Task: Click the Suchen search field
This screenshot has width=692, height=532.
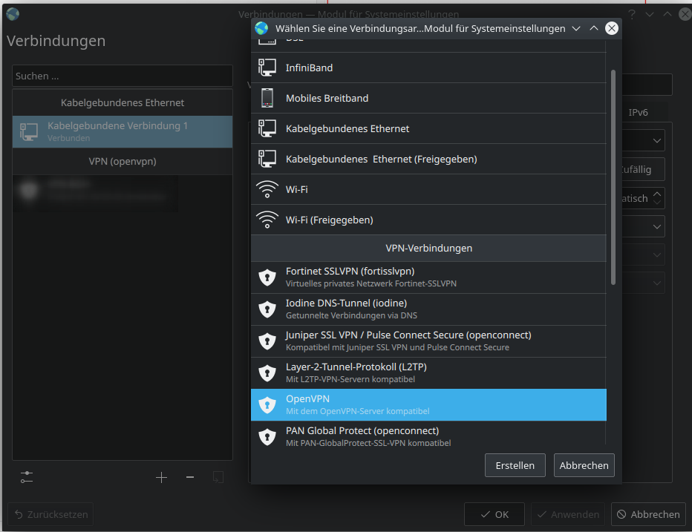Action: click(x=123, y=76)
